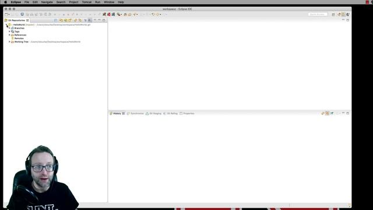Click the Open Task toolbar icon

point(130,15)
